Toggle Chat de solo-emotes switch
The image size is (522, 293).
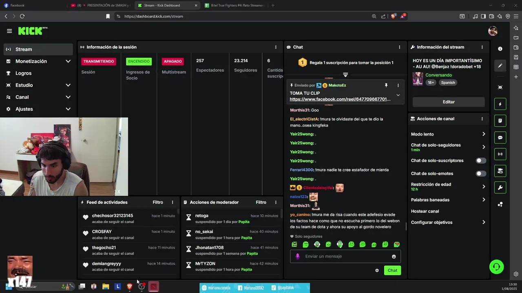click(481, 174)
